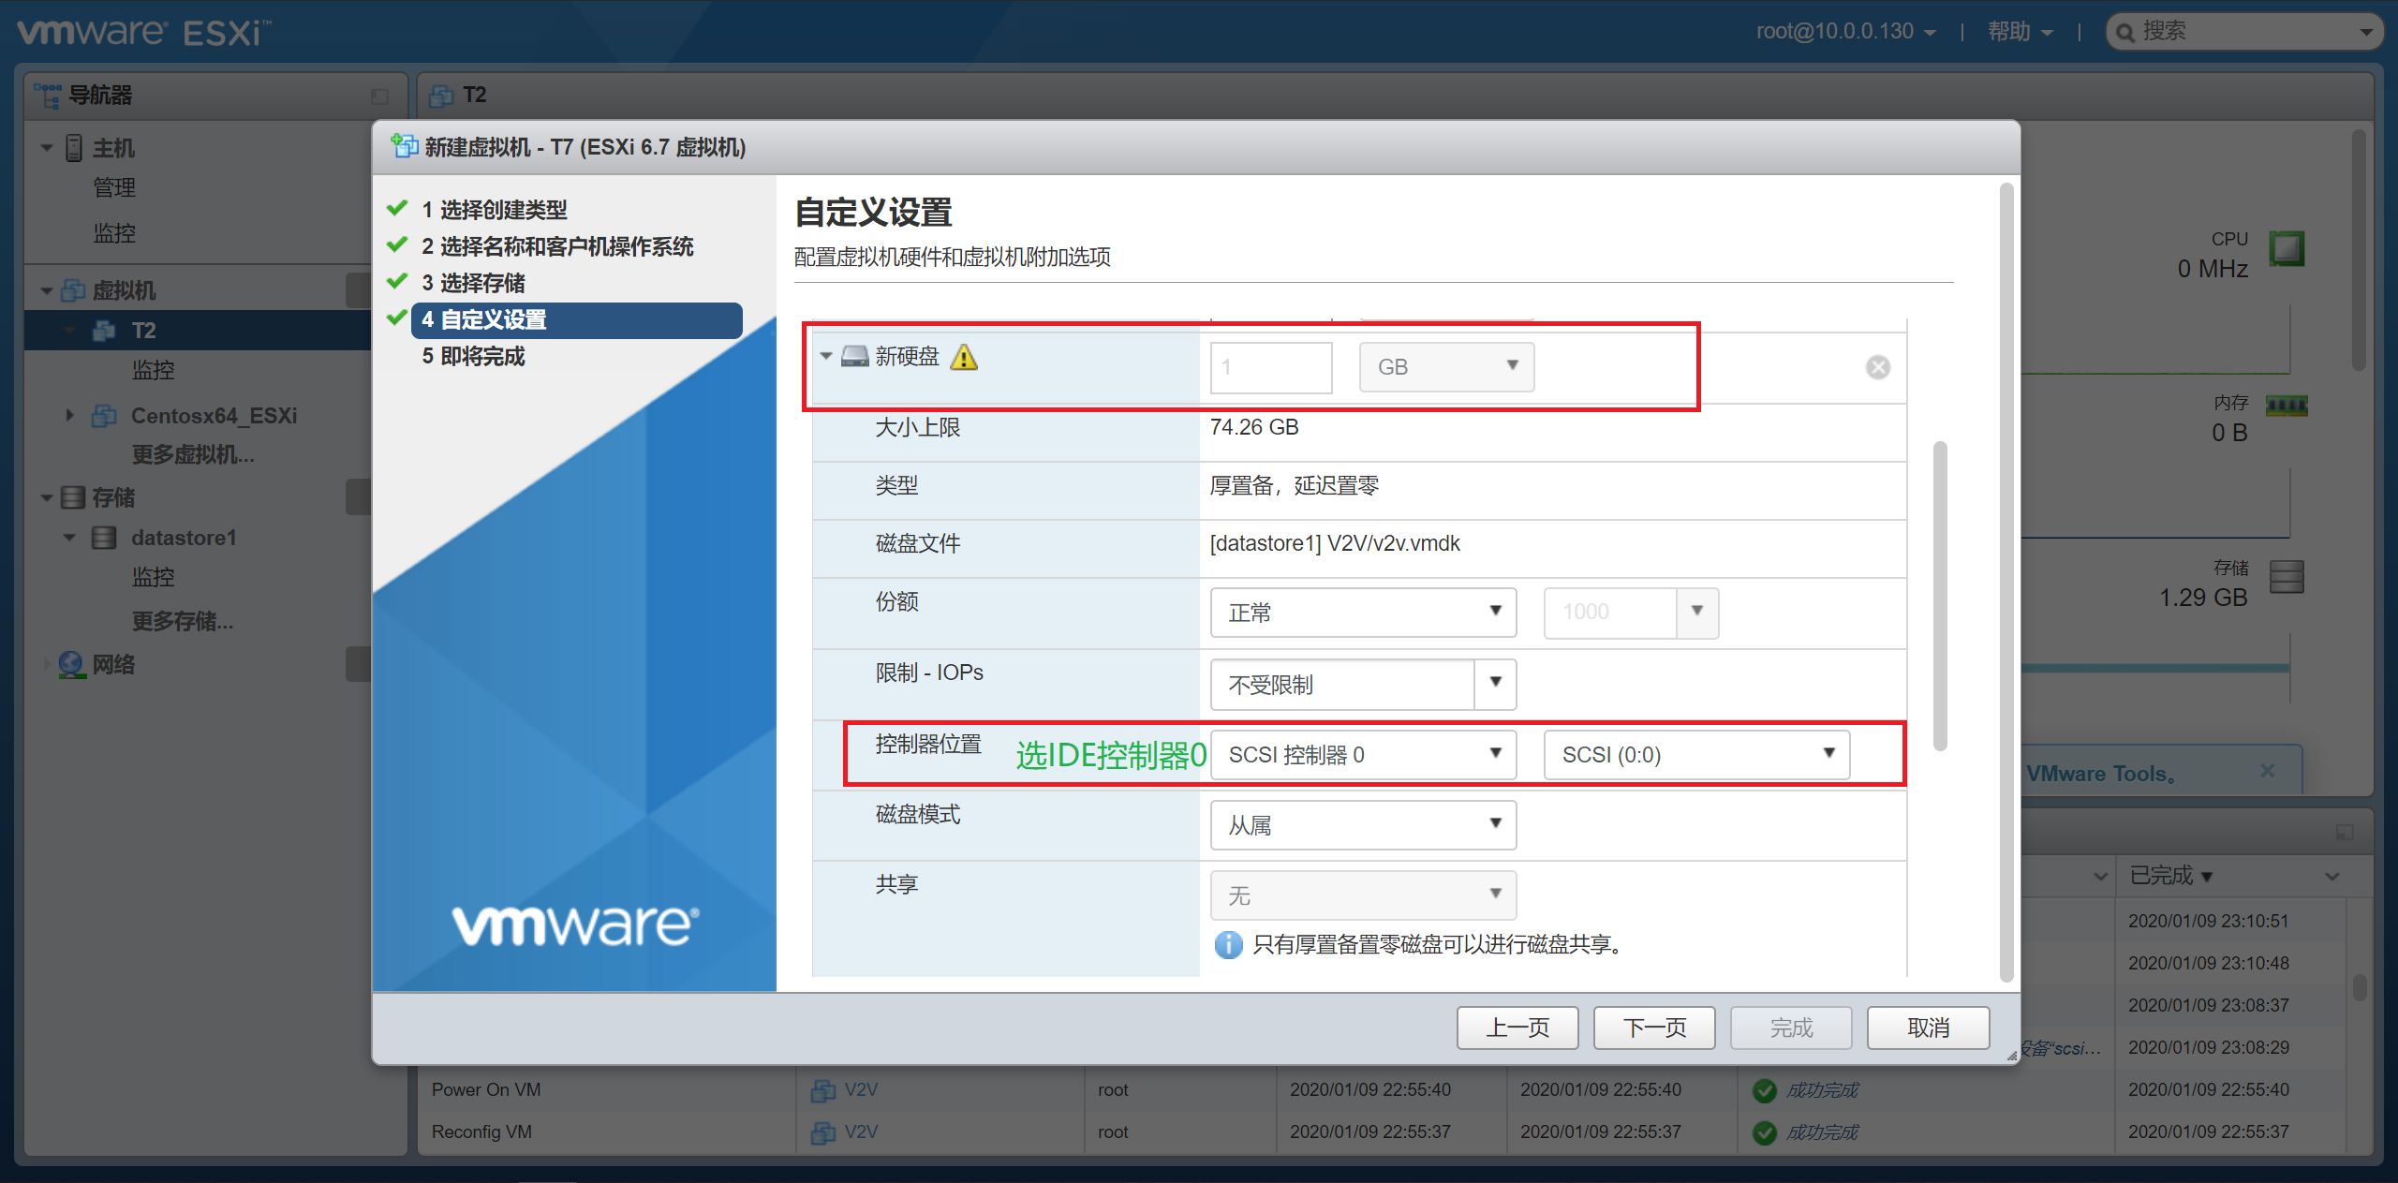Click the wizard outer scrollbar
Viewport: 2398px width, 1183px height.
[x=2006, y=581]
